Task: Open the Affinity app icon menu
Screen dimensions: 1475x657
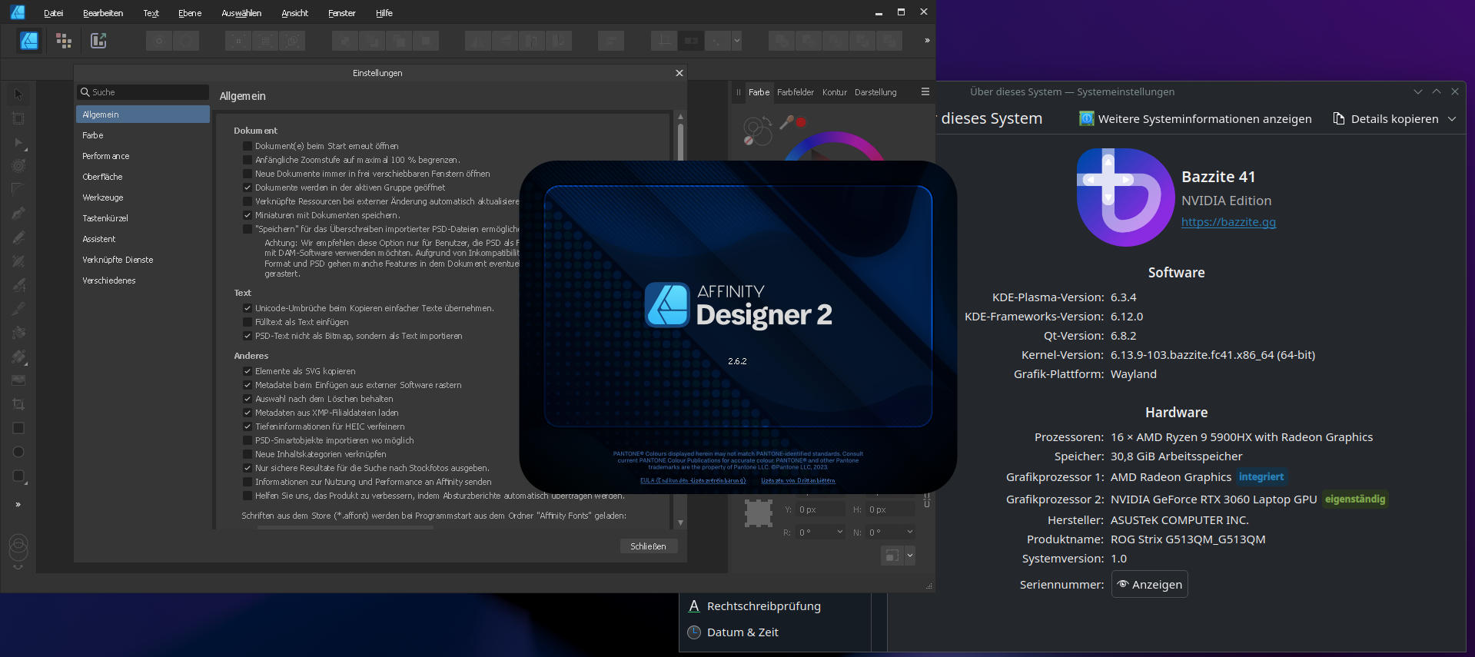Action: 18,12
